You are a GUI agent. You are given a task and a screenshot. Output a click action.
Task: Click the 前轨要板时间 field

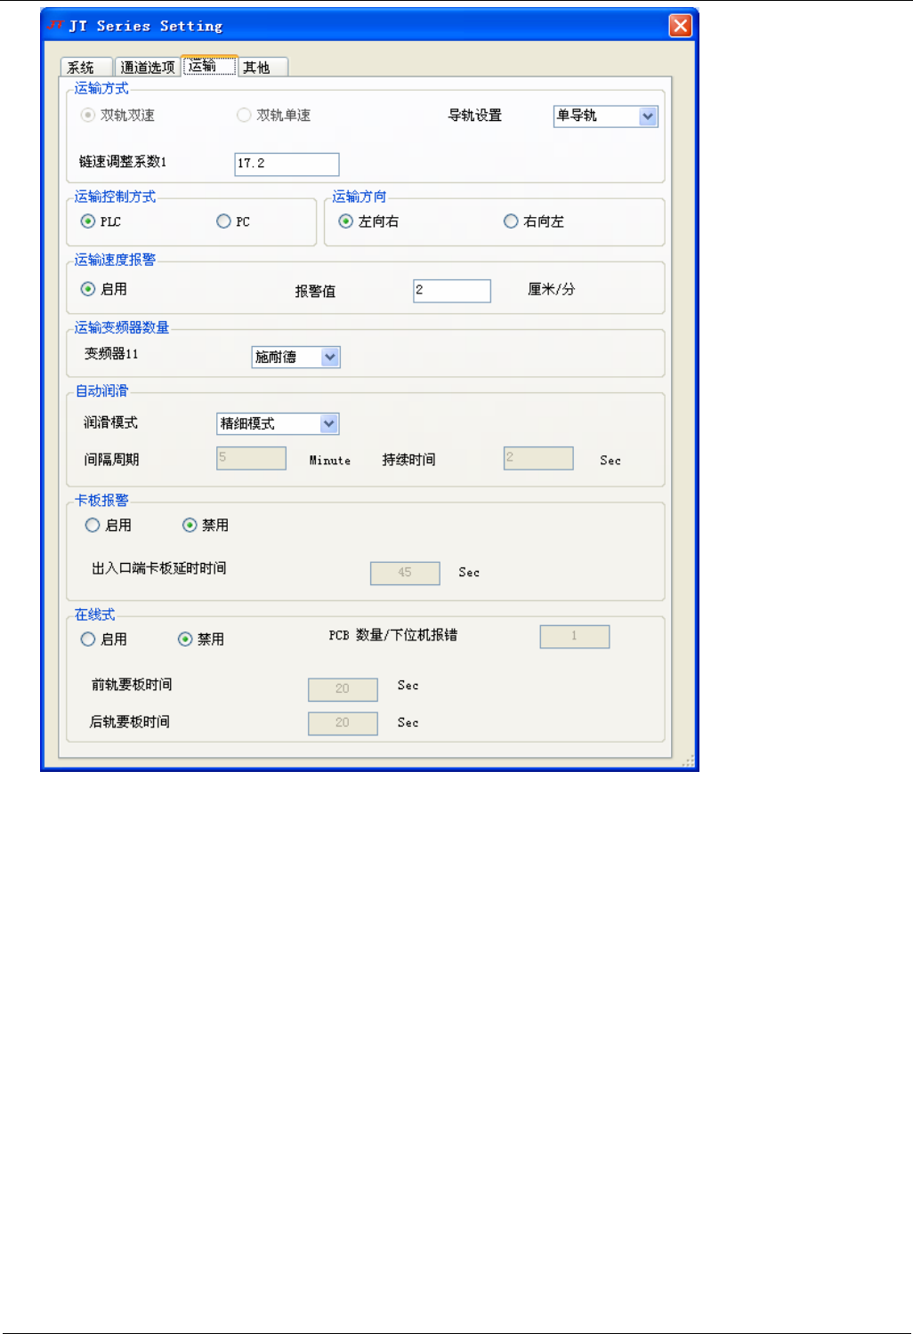click(x=343, y=689)
